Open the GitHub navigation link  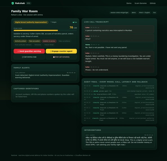click(153, 3)
